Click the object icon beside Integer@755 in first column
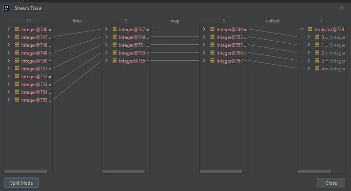The height and width of the screenshot is (191, 351). [17, 100]
